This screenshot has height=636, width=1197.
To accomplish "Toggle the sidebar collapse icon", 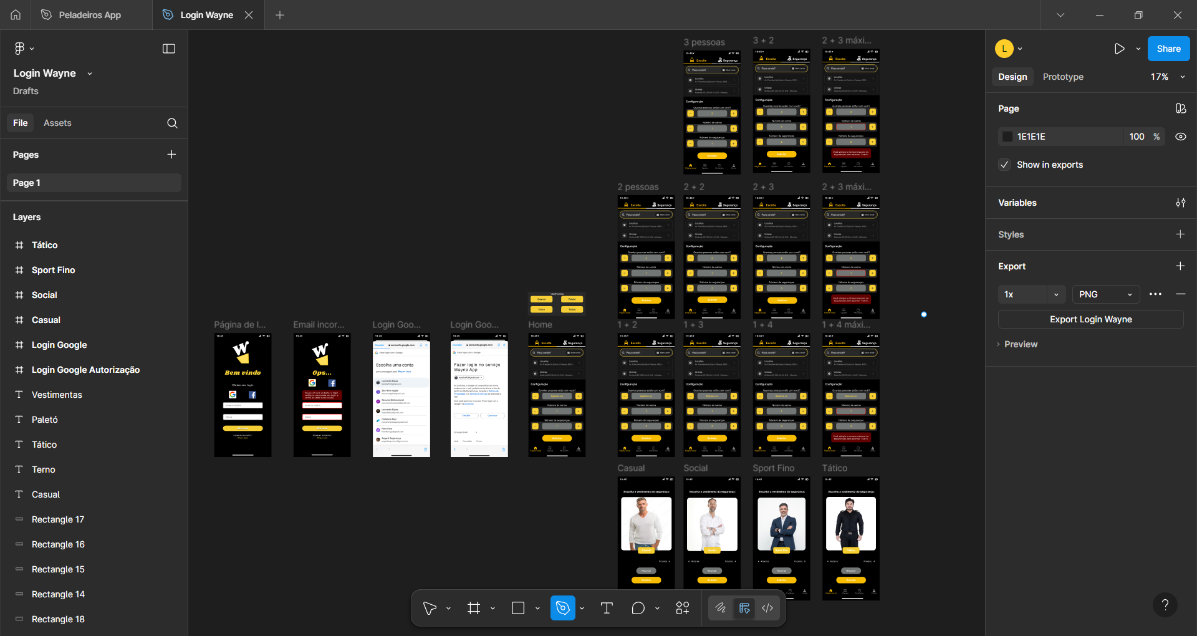I will (169, 49).
